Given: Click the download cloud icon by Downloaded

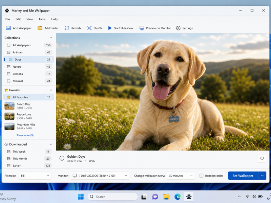Looking at the screenshot, I should (6, 144).
